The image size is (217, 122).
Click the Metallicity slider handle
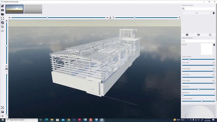[x=183, y=95]
